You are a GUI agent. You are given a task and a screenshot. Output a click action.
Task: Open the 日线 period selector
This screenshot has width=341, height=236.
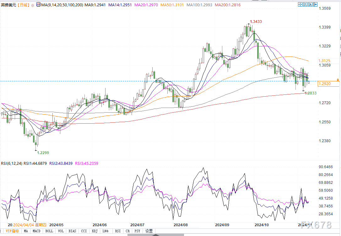[23, 5]
